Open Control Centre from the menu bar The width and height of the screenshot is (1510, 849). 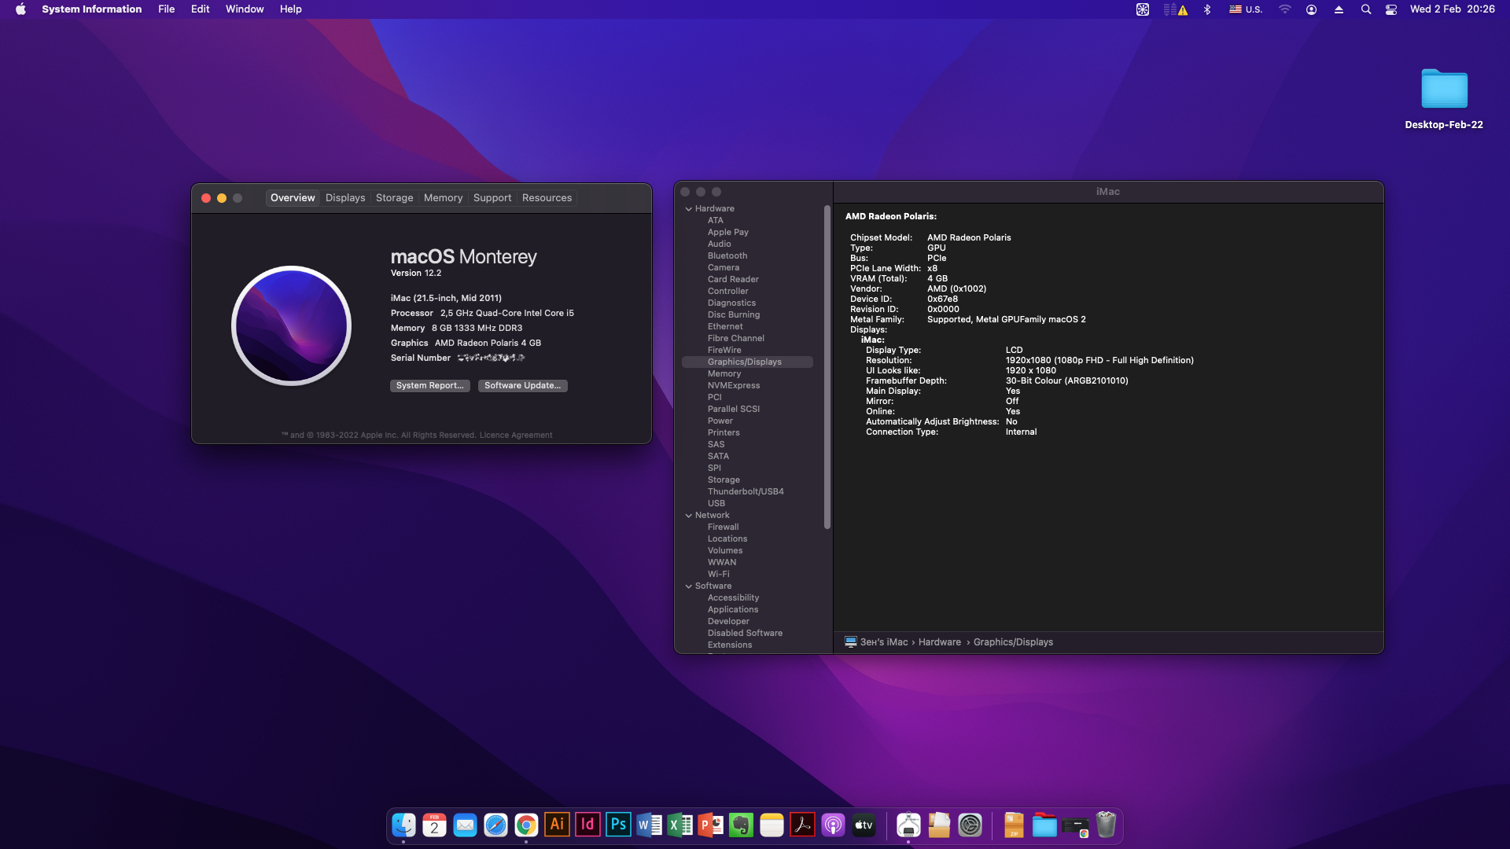[x=1390, y=9]
